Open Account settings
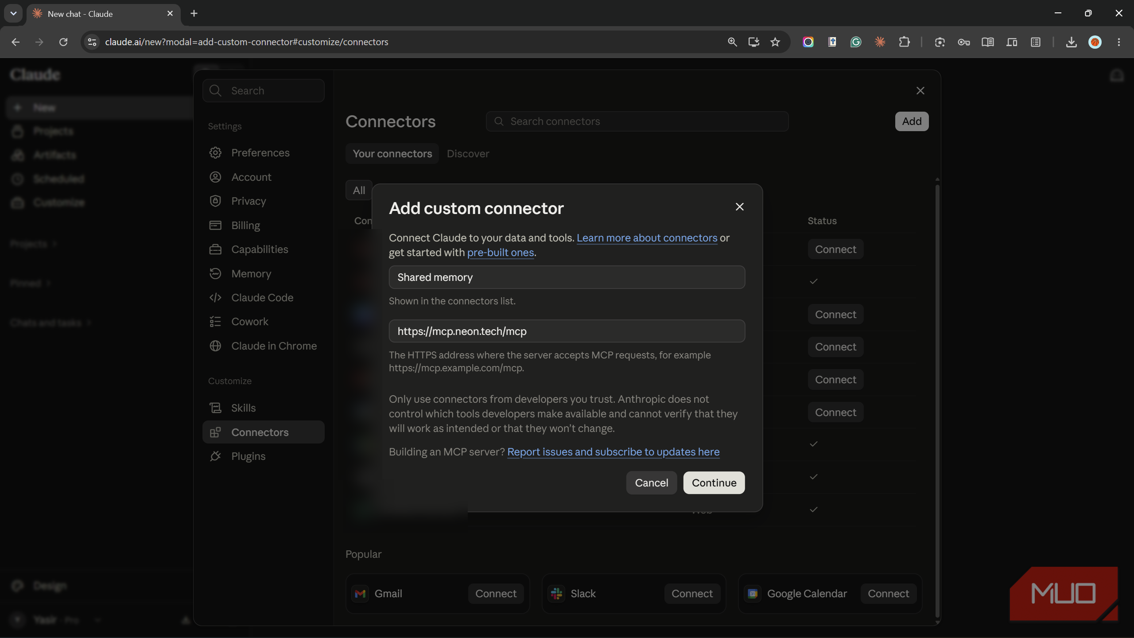Image resolution: width=1134 pixels, height=638 pixels. click(x=264, y=177)
